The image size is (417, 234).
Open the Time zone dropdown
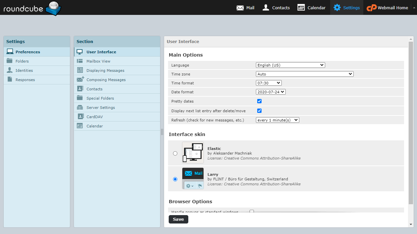point(304,74)
